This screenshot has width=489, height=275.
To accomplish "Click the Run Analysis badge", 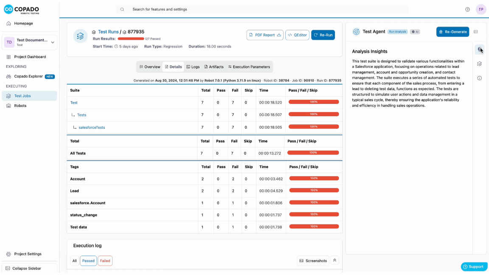I will pyautogui.click(x=398, y=32).
